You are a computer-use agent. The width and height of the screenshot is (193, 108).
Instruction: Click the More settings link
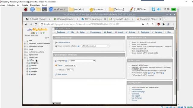pos(62,74)
